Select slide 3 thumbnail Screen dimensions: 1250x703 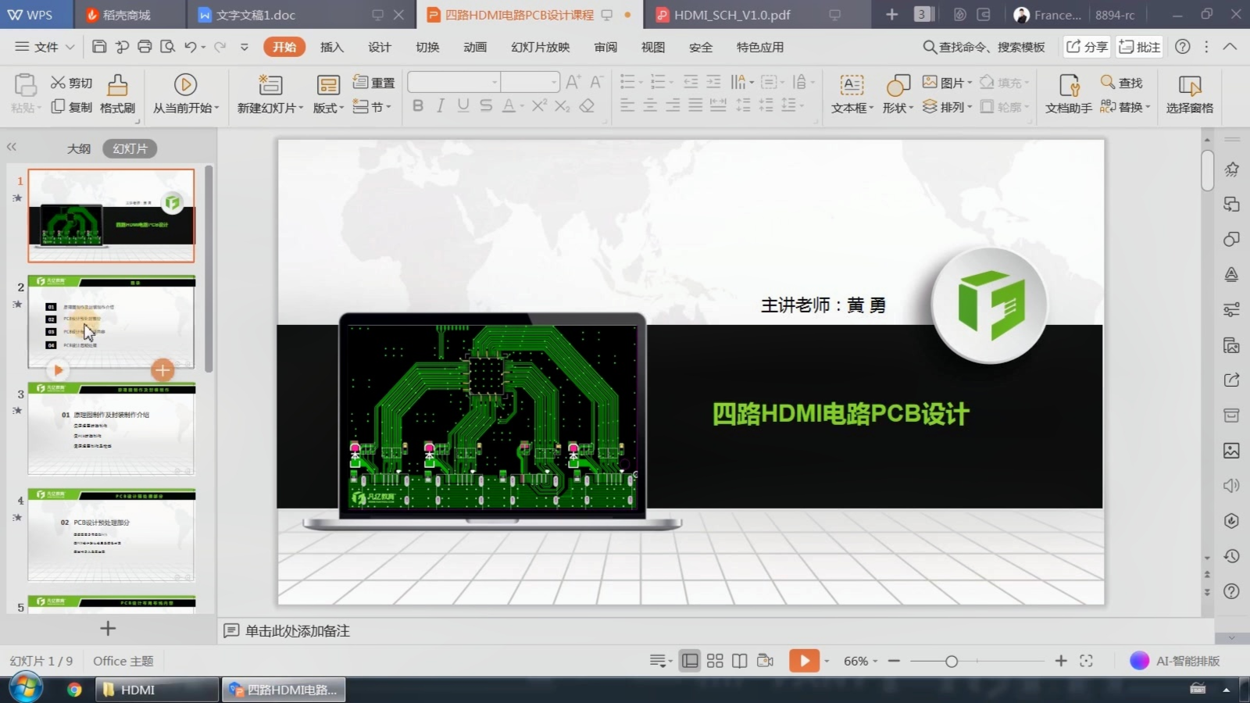click(x=112, y=429)
